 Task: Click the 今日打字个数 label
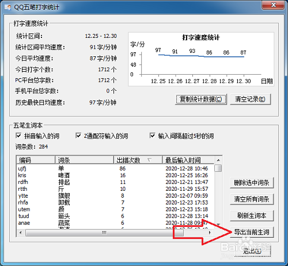point(34,70)
